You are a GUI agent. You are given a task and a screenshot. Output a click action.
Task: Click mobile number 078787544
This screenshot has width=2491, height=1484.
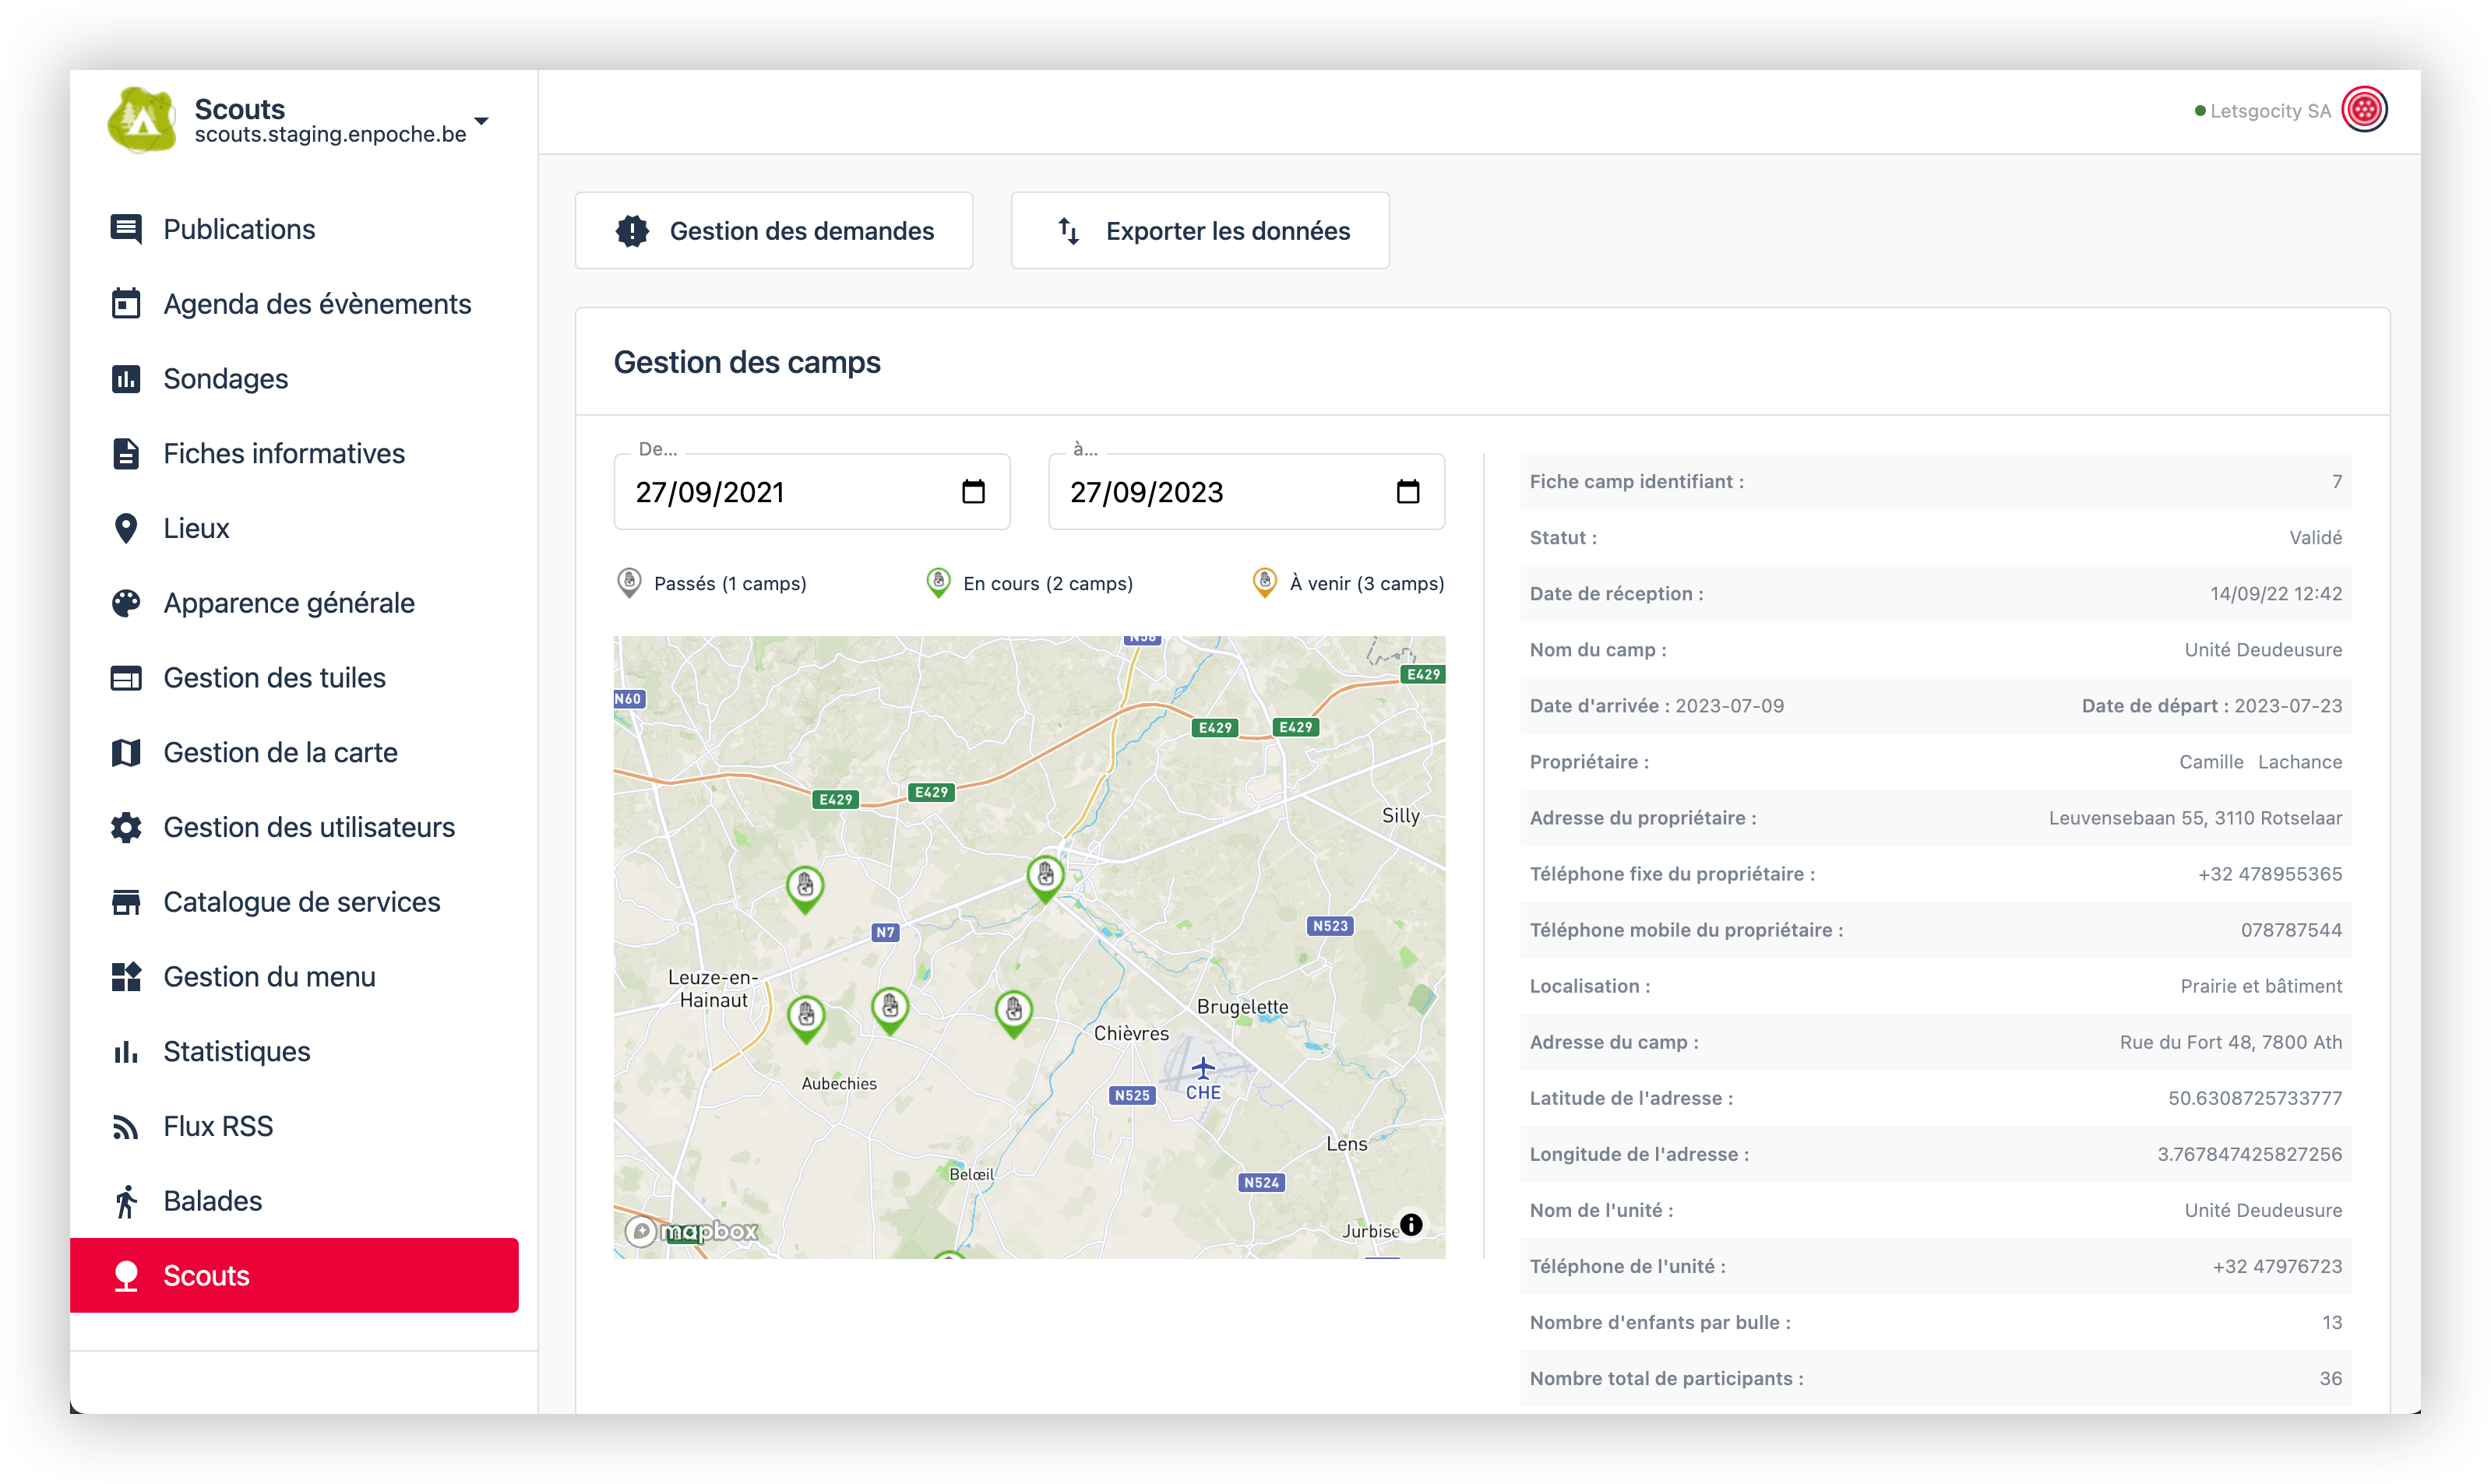coord(2291,929)
